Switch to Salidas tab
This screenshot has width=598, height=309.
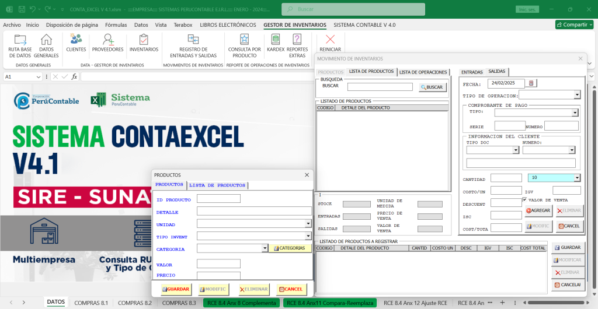coord(497,72)
